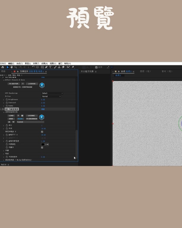Click the Brightness value field
The image size is (182, 228).
43,100
